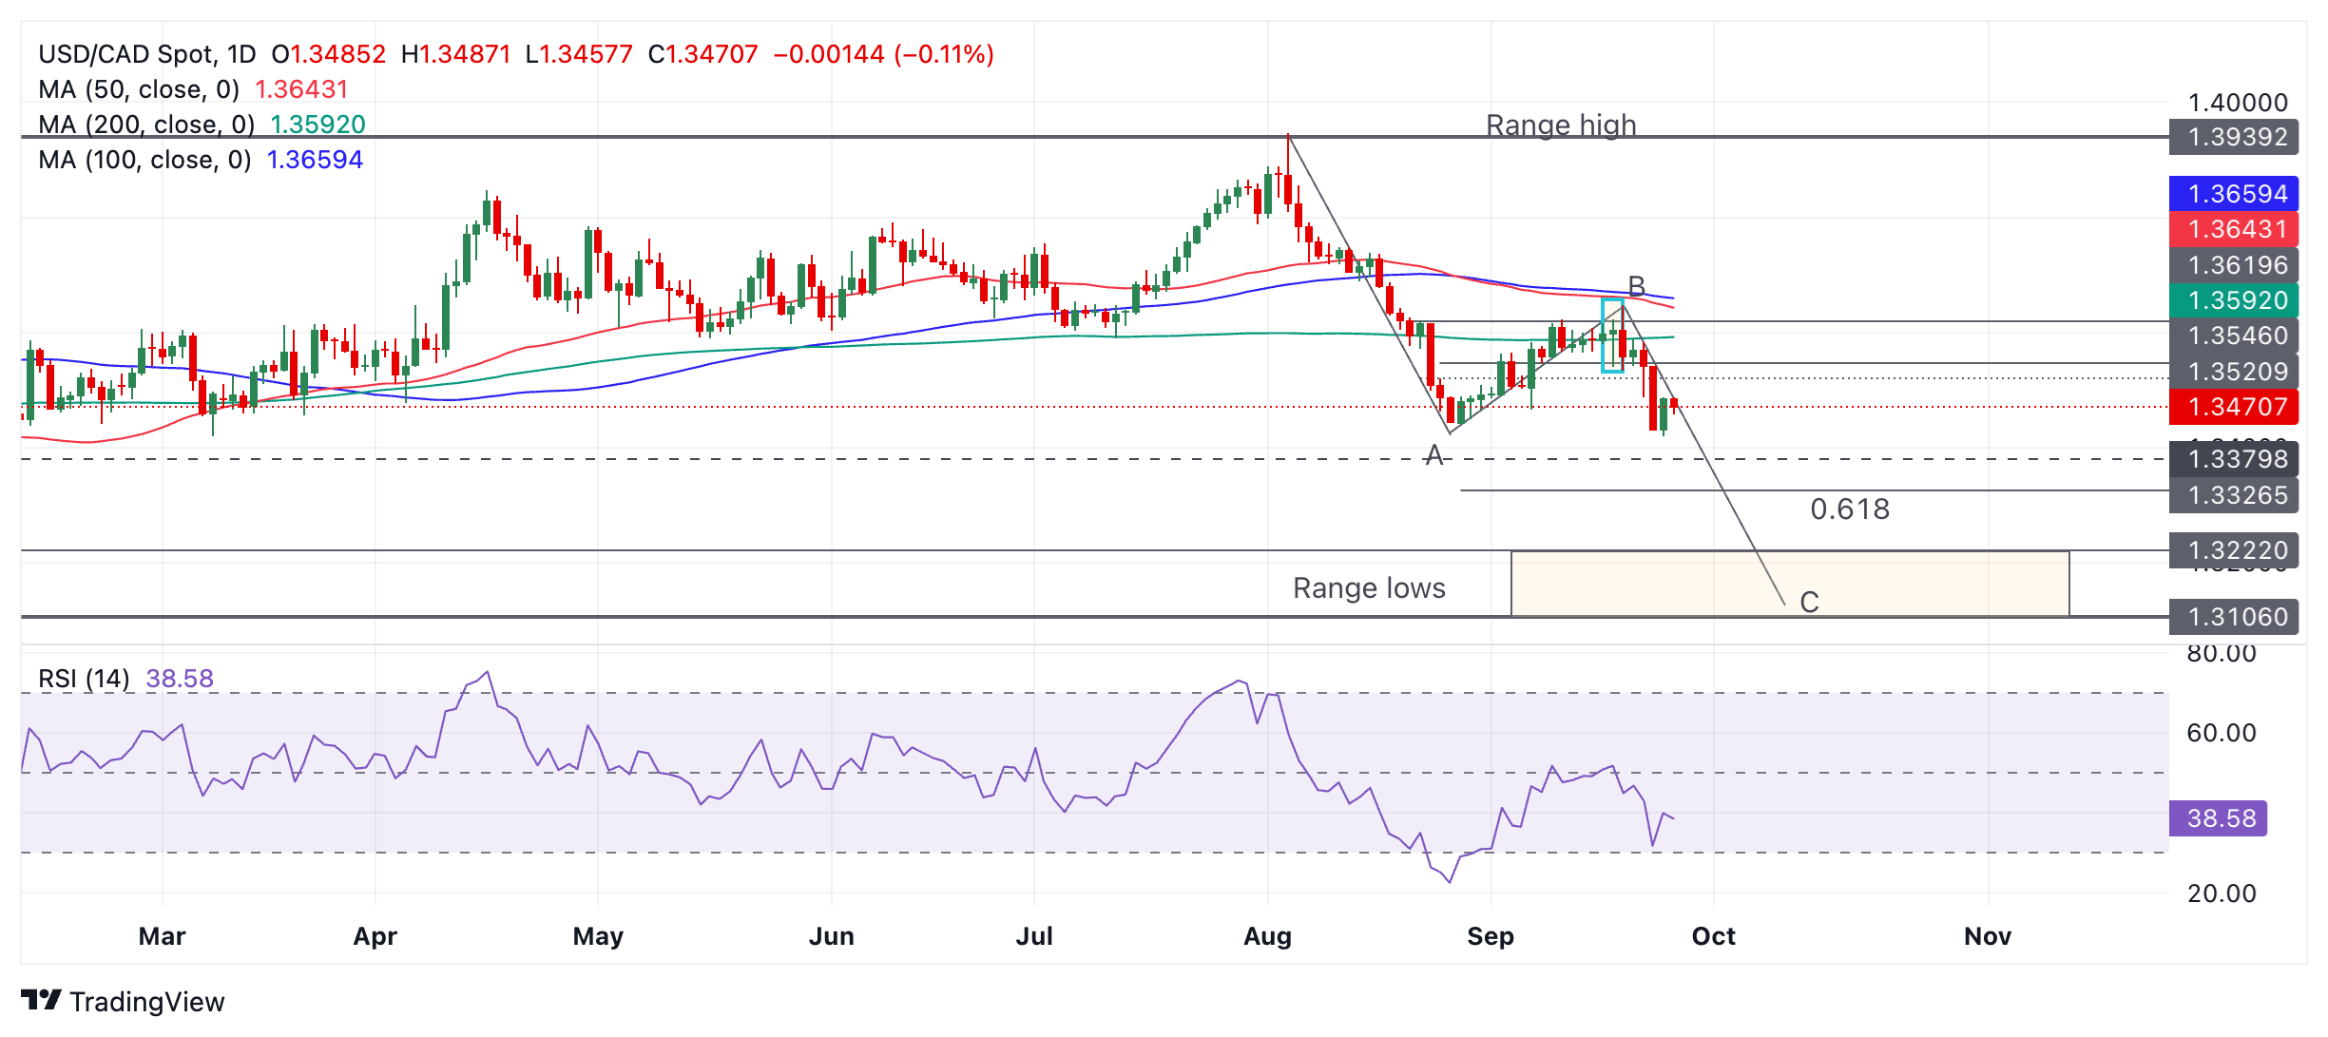Click the current price 1.34707 label
This screenshot has height=1037, width=2328.
2236,407
